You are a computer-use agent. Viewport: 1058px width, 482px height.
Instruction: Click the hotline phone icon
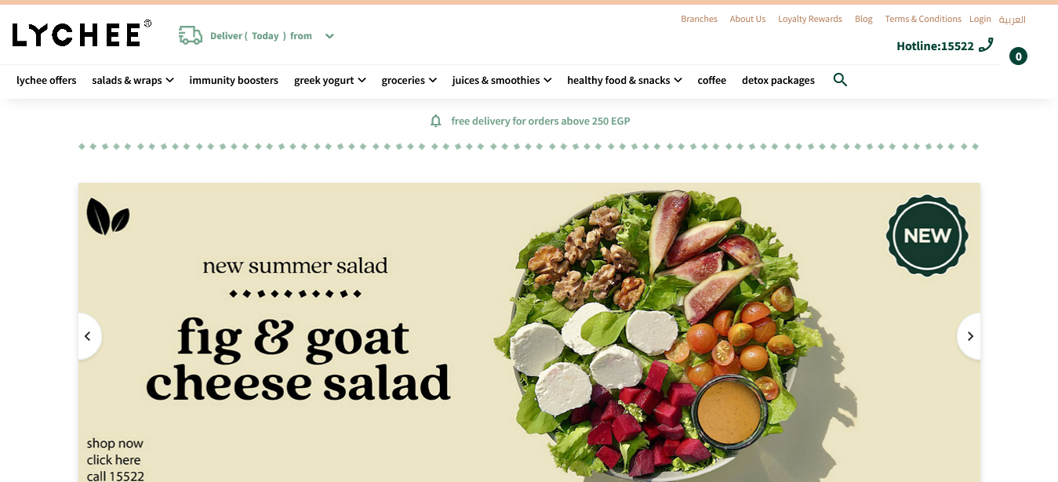coord(986,45)
